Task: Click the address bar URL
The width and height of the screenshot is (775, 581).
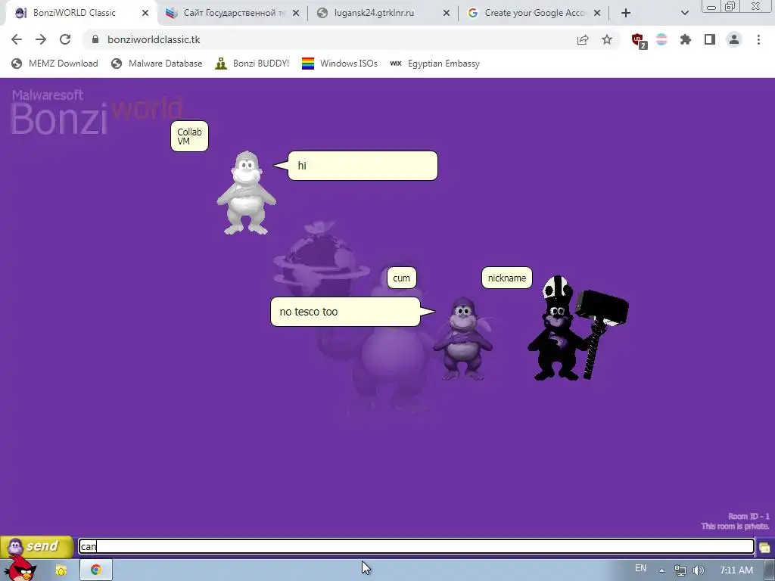Action: pyautogui.click(x=154, y=39)
